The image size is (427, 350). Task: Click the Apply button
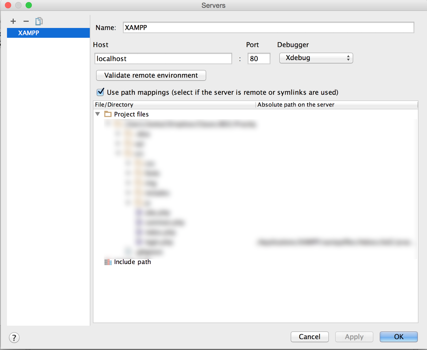coord(354,337)
